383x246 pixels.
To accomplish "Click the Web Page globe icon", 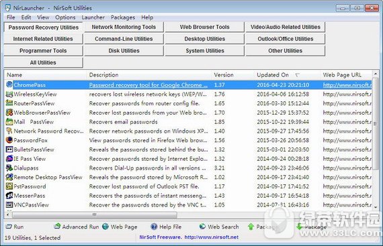I will [x=105, y=227].
